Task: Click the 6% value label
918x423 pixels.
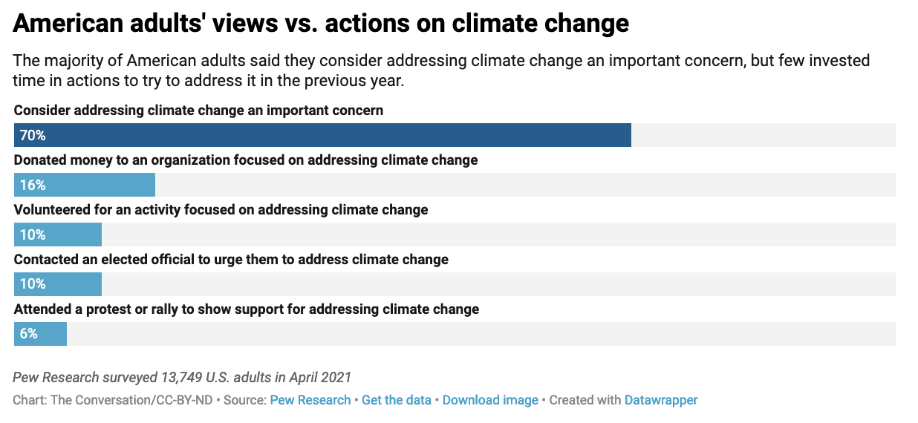Action: coord(28,333)
